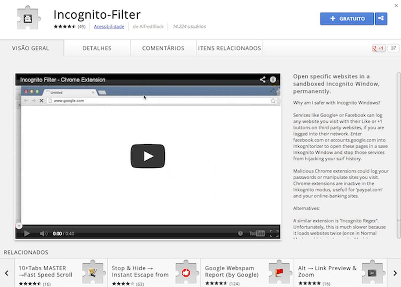The height and width of the screenshot is (287, 401).
Task: Play the Incognito Filter demo video
Action: click(x=147, y=156)
